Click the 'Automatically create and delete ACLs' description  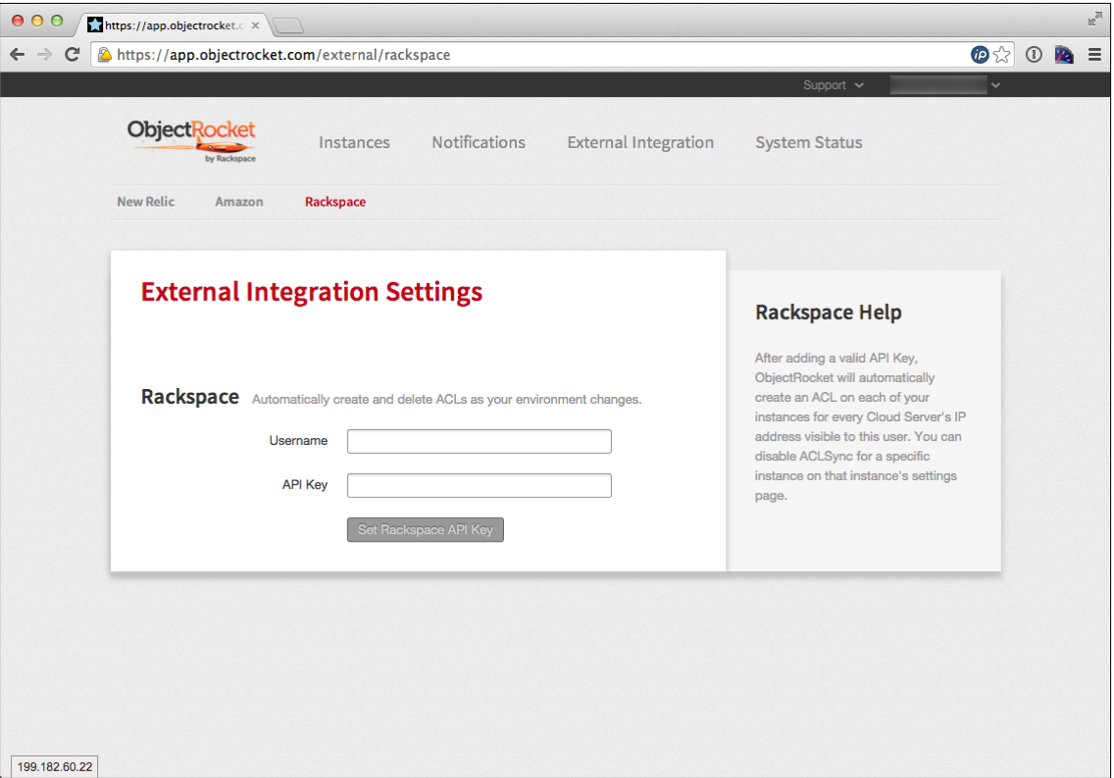click(x=446, y=400)
